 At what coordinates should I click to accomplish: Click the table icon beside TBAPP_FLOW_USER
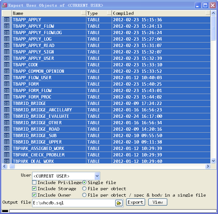(7, 78)
